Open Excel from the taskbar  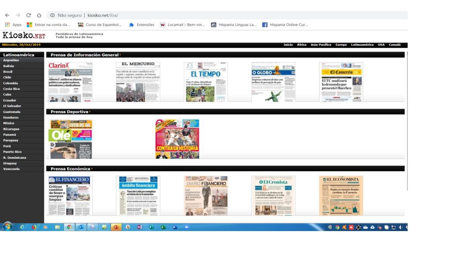(x=163, y=227)
